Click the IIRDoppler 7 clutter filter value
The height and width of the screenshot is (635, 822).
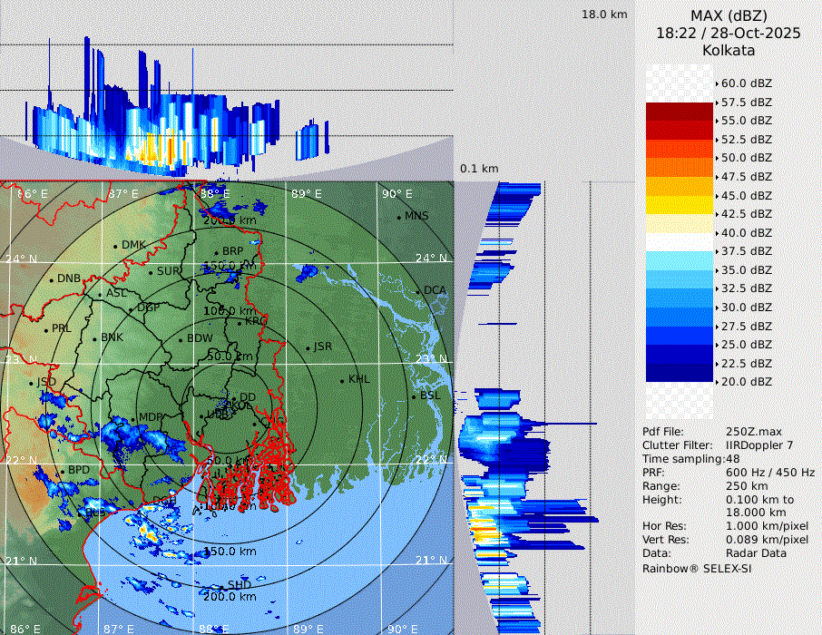pos(759,445)
